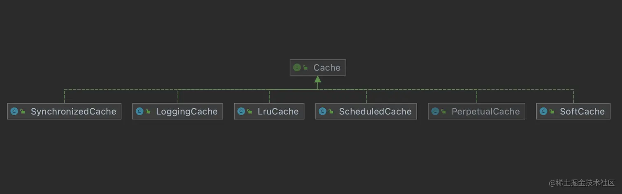Image resolution: width=622 pixels, height=194 pixels.
Task: Click the interface icon on the Cache node
Action: point(297,68)
